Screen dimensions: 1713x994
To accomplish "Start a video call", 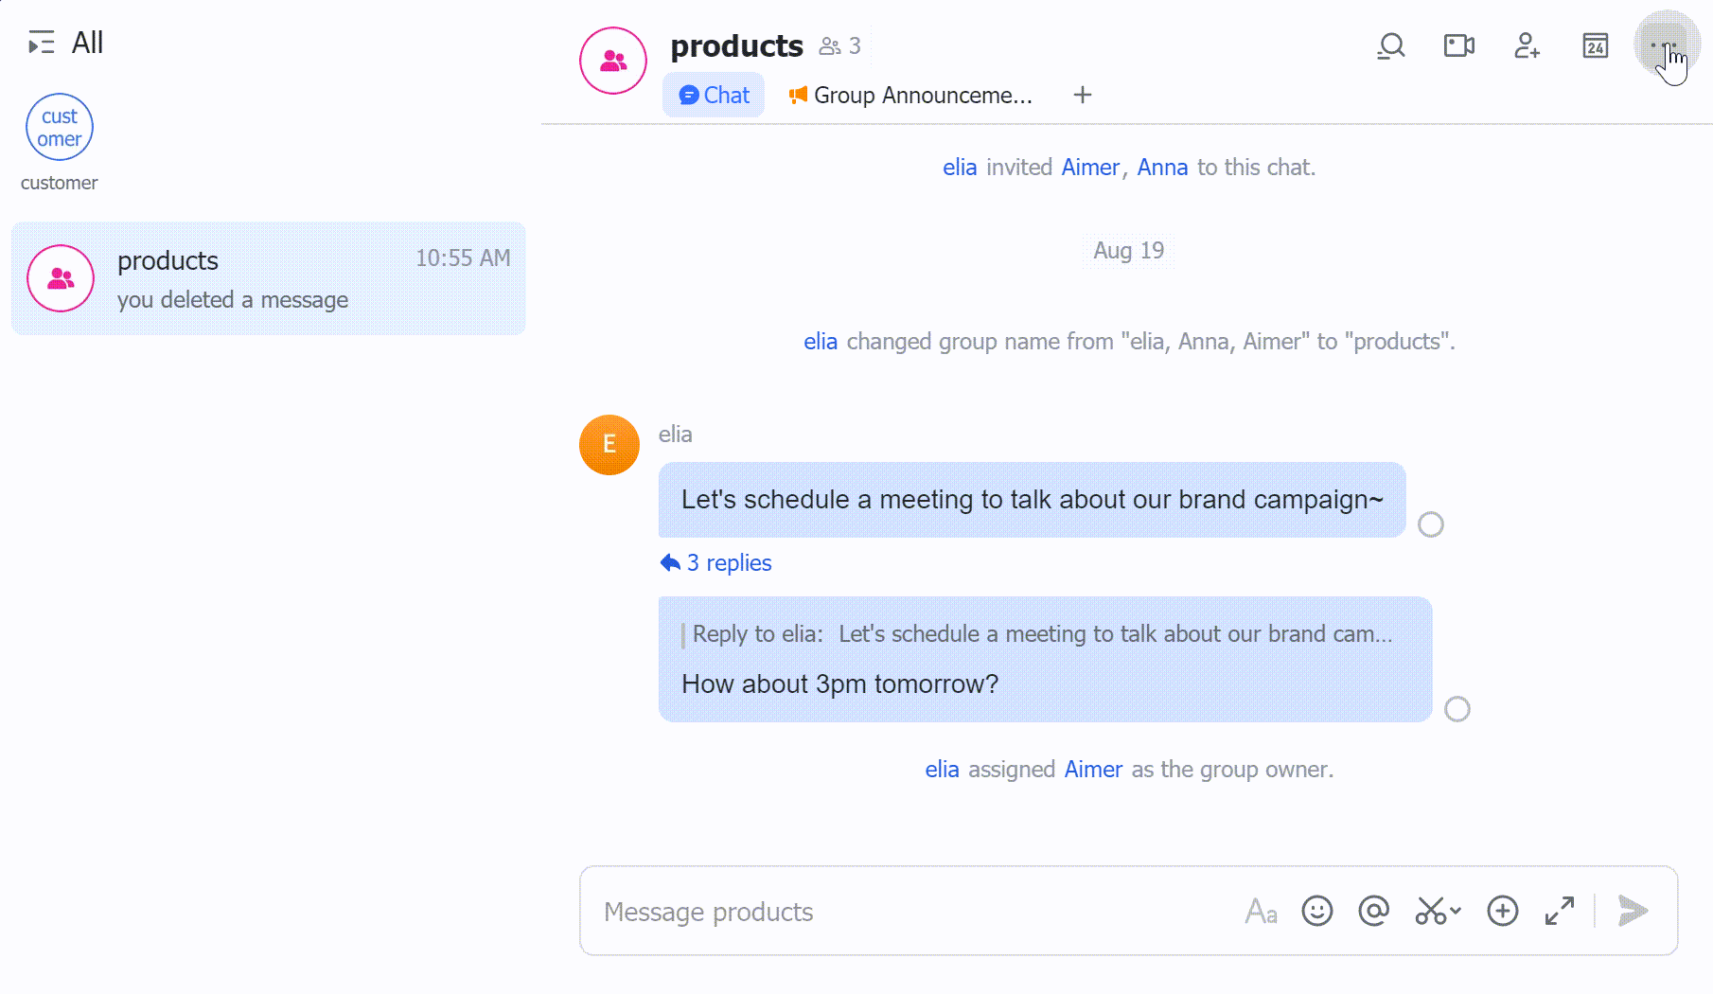I will pyautogui.click(x=1457, y=45).
